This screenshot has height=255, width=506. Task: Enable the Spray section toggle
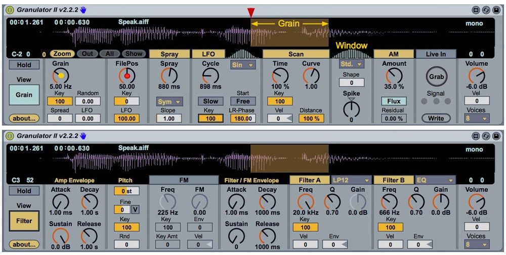pyautogui.click(x=169, y=54)
